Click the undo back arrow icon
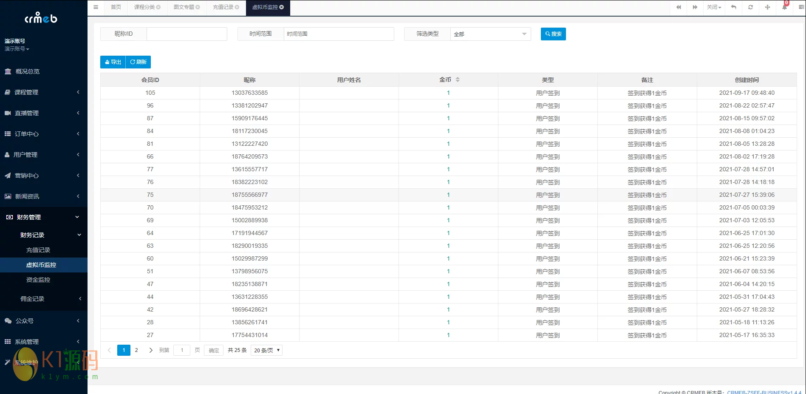The height and width of the screenshot is (394, 806). click(734, 7)
